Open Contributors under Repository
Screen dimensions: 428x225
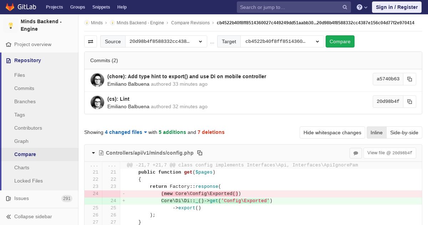(x=28, y=128)
